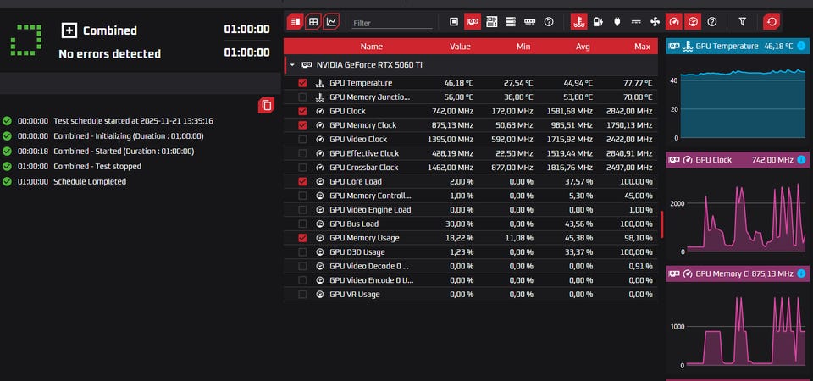This screenshot has width=813, height=381.
Task: Click the red vertical scrollbar handle
Action: tap(661, 224)
